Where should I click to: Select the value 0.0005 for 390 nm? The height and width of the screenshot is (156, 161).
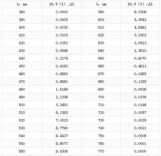(62, 19)
